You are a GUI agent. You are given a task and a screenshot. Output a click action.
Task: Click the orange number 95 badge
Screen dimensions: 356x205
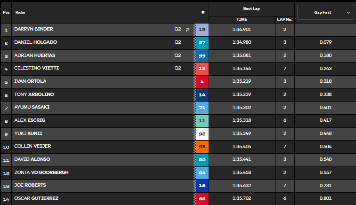tap(202, 147)
